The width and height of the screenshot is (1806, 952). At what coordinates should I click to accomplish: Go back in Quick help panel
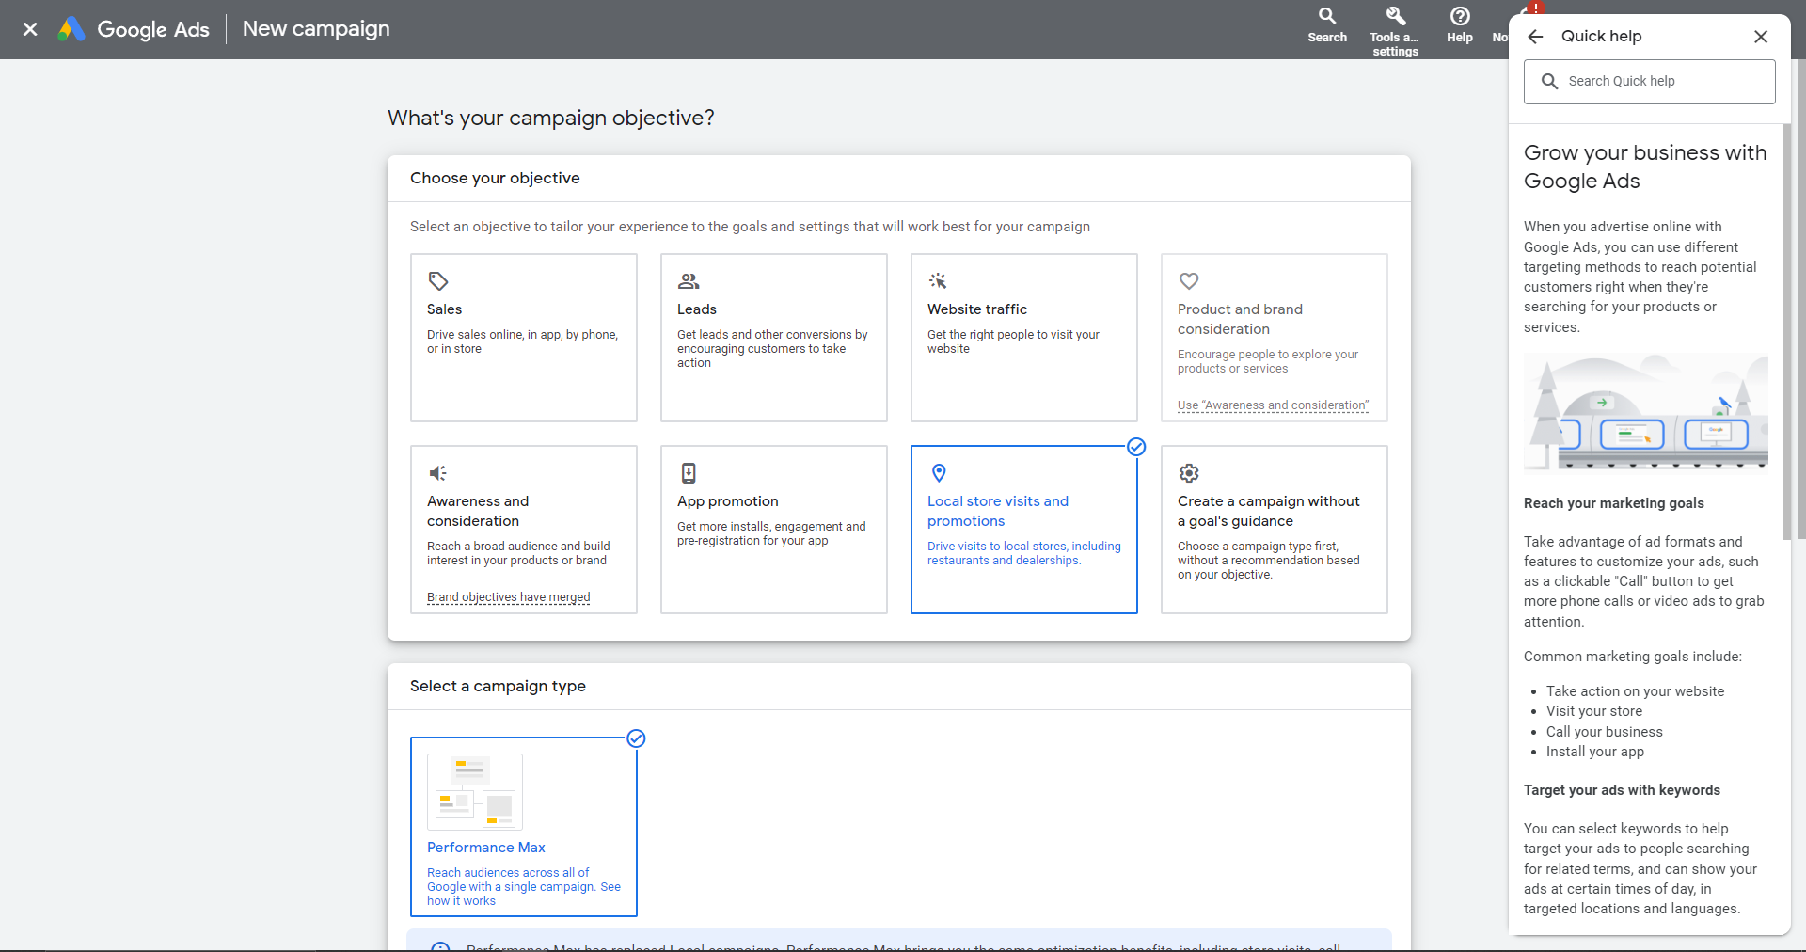coord(1536,37)
